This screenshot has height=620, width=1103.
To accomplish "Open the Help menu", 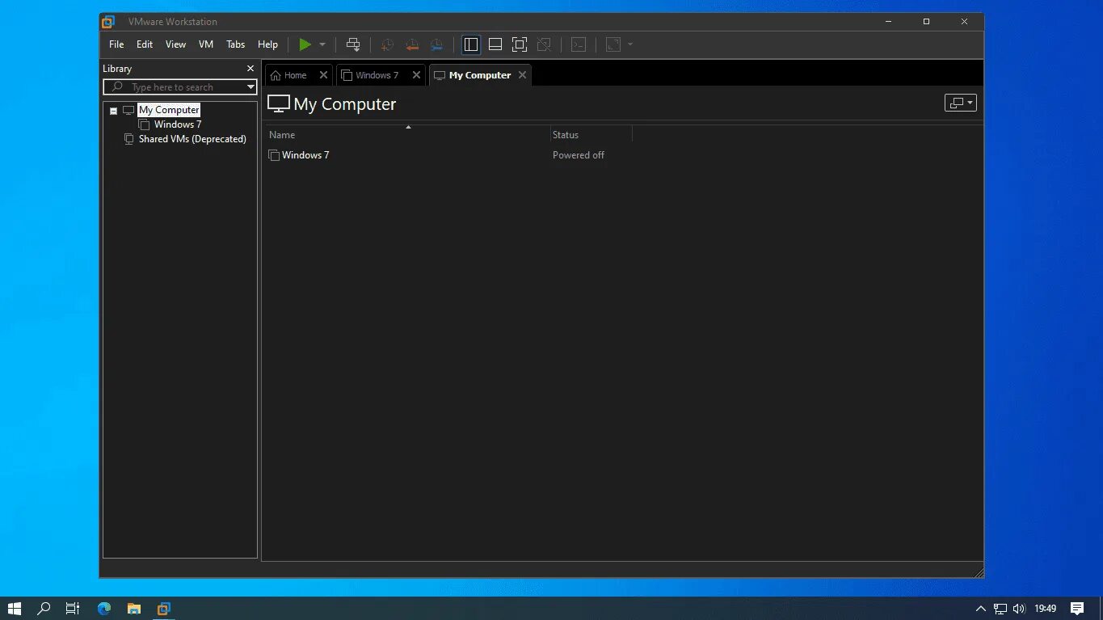I will [x=267, y=44].
